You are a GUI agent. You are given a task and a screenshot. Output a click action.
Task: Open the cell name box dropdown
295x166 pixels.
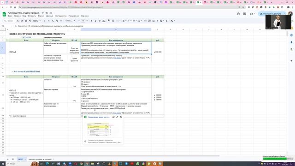pyautogui.click(x=11, y=26)
